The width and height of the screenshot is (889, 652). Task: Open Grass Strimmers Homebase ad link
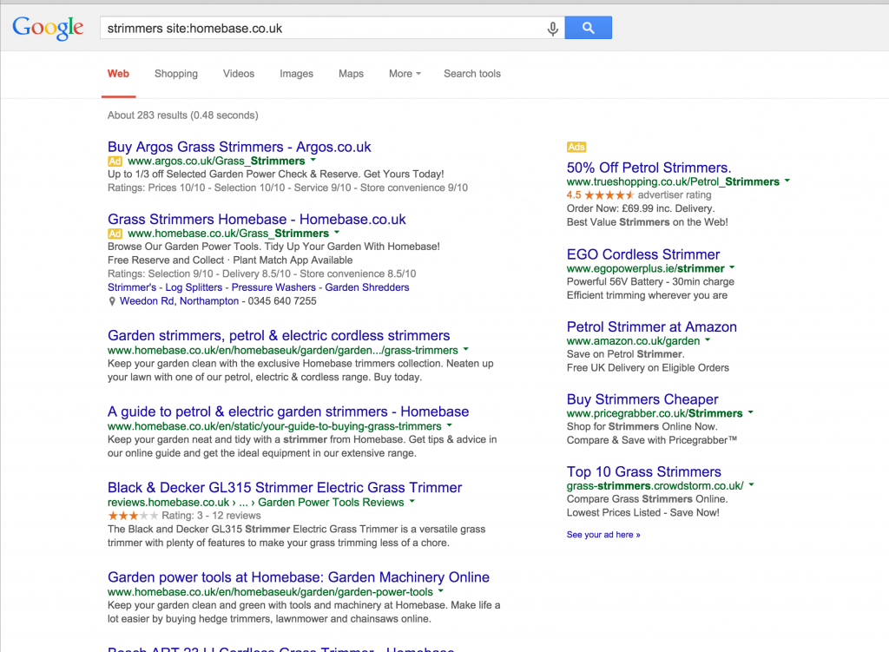[257, 220]
